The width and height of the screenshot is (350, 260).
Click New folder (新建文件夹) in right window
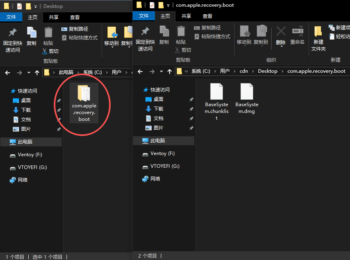pos(319,39)
